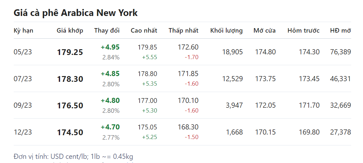Click the 'Thấp nhất' column header
The image size is (363, 163).
coord(183,31)
